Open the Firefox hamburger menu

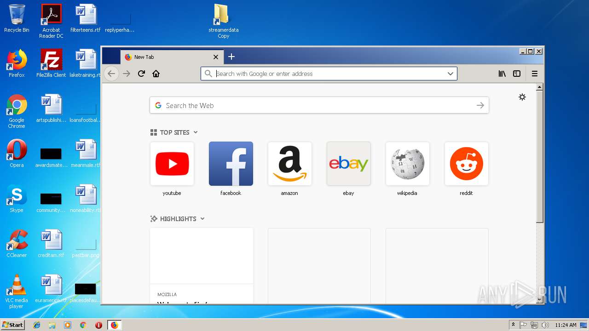[x=535, y=74]
